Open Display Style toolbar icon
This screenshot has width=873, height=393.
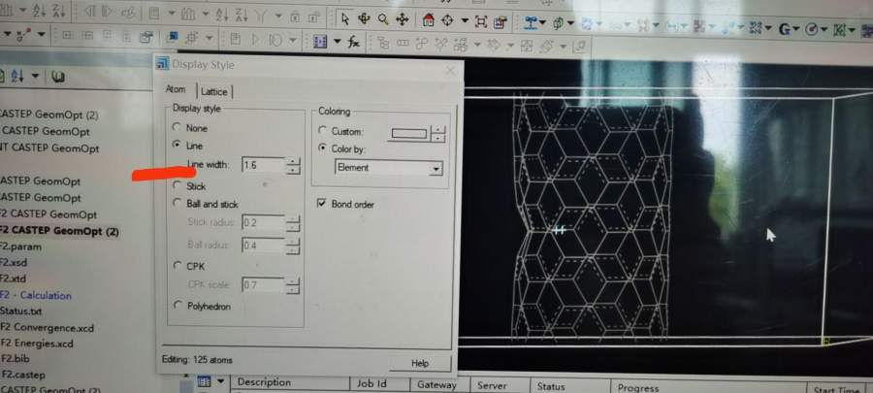click(x=500, y=21)
